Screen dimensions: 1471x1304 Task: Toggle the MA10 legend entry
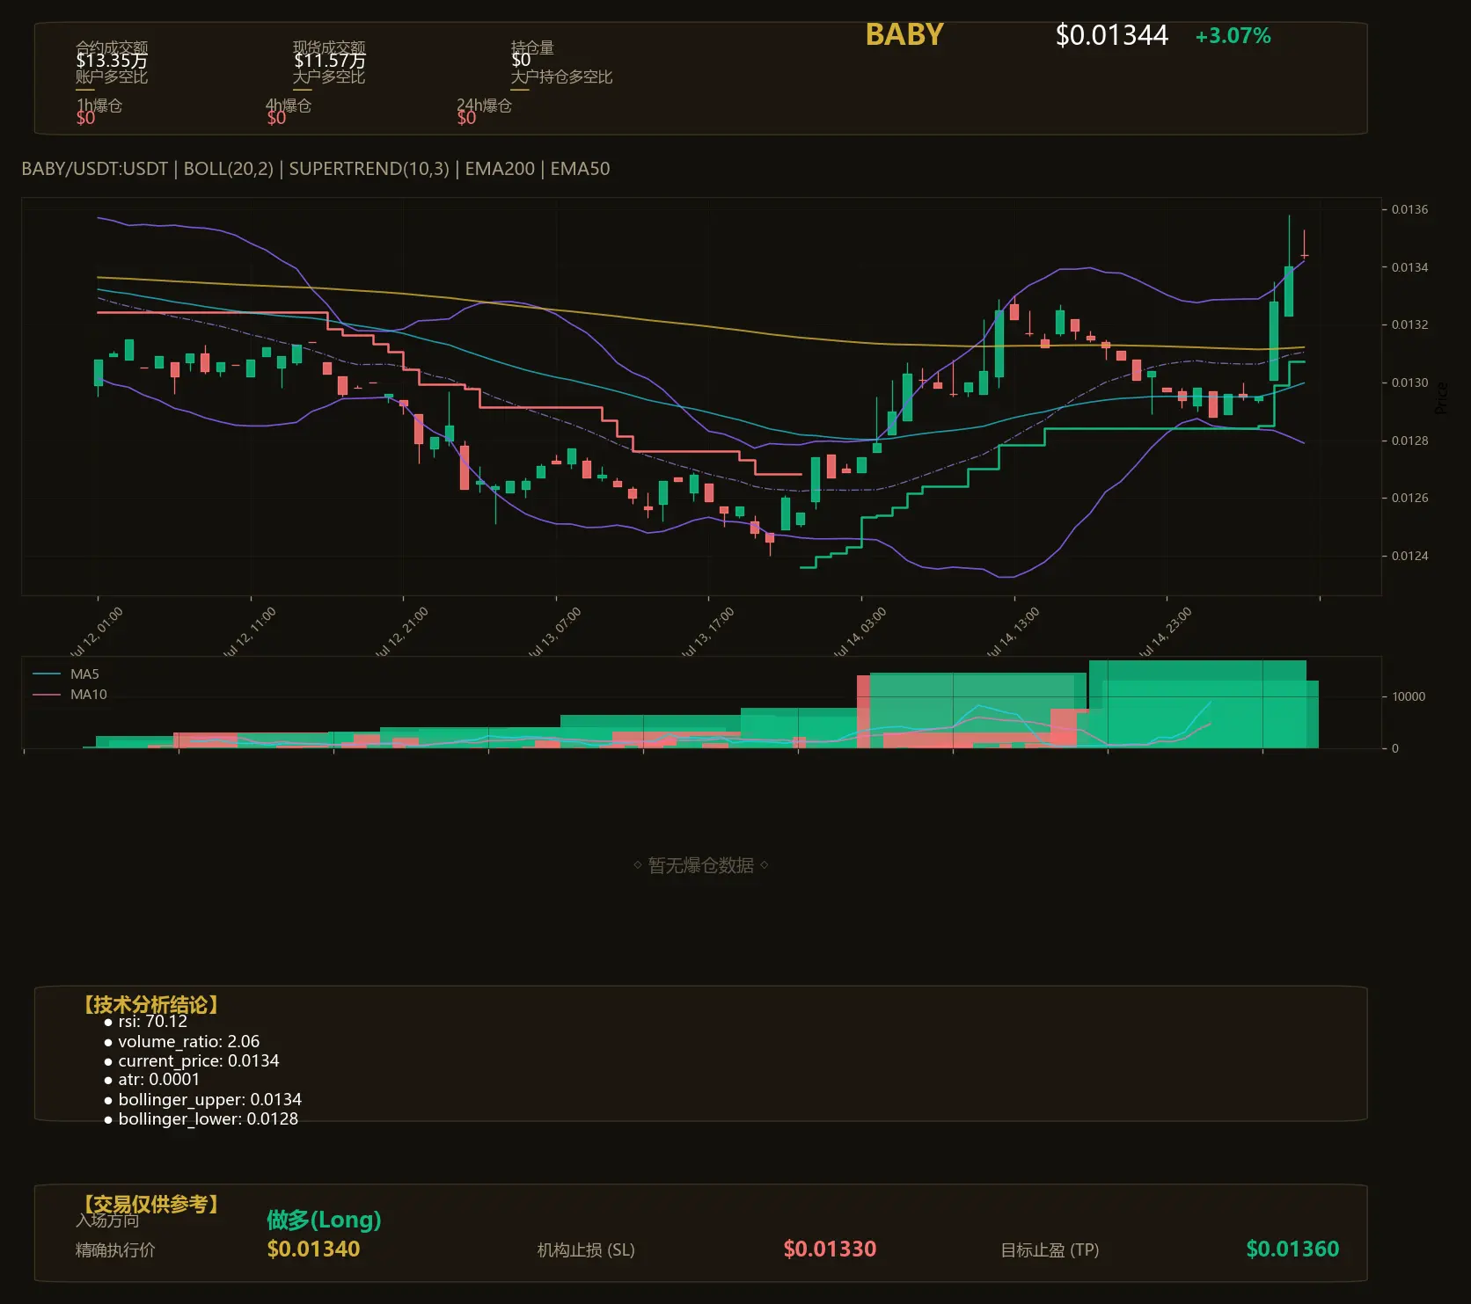pyautogui.click(x=70, y=695)
